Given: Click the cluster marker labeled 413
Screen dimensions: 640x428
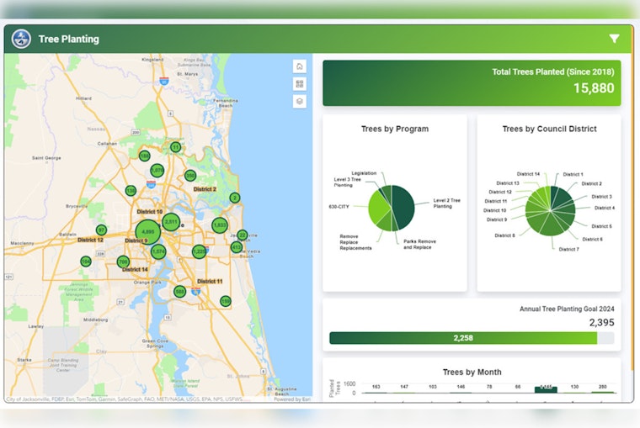Looking at the screenshot, I should [237, 247].
